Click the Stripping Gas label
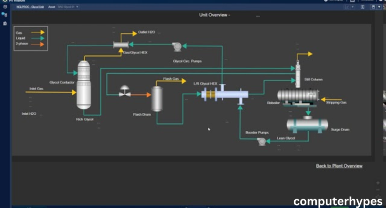386x208 pixels. click(336, 103)
